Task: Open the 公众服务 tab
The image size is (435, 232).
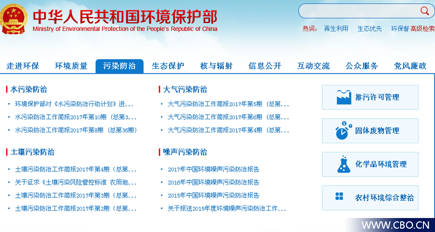Action: pyautogui.click(x=362, y=66)
